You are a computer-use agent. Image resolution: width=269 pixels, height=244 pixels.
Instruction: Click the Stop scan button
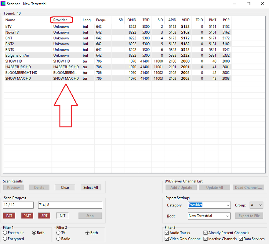coord(90,216)
